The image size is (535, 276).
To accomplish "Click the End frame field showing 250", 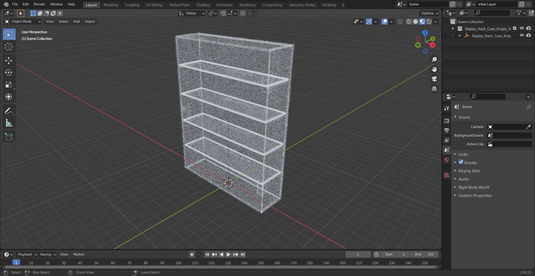I will [425, 254].
